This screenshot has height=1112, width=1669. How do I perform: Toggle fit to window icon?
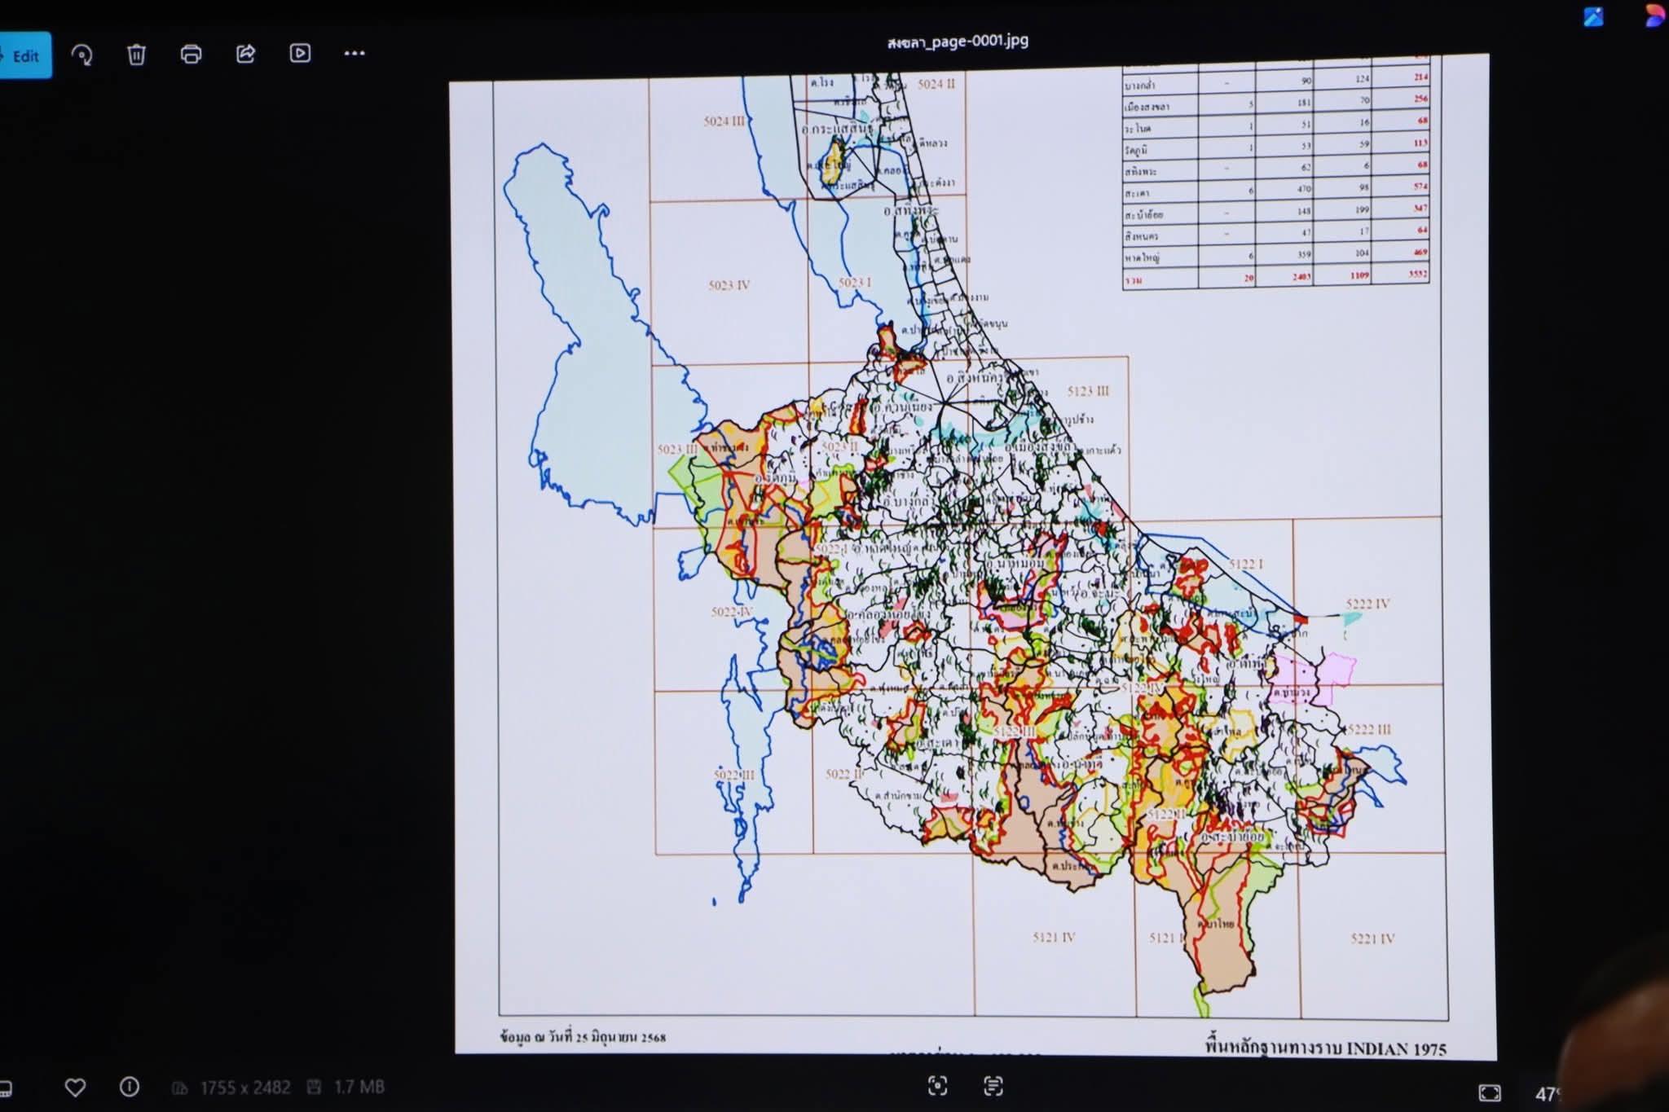click(x=1489, y=1093)
